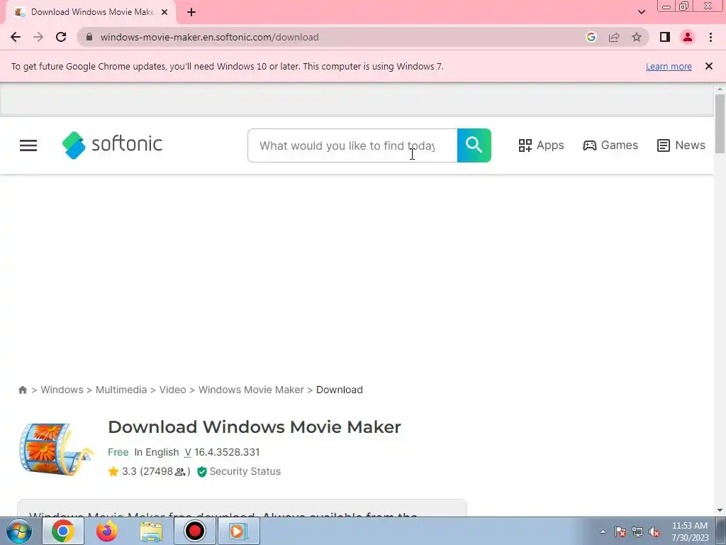Open the browser side panel
Viewport: 726px width, 545px height.
point(665,37)
